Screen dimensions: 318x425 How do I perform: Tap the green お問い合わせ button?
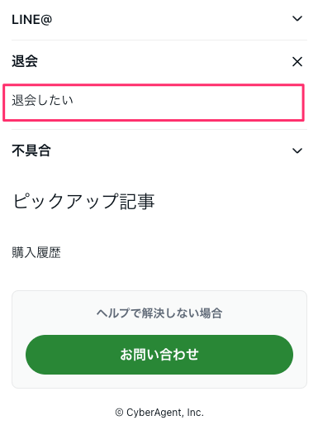click(x=159, y=355)
